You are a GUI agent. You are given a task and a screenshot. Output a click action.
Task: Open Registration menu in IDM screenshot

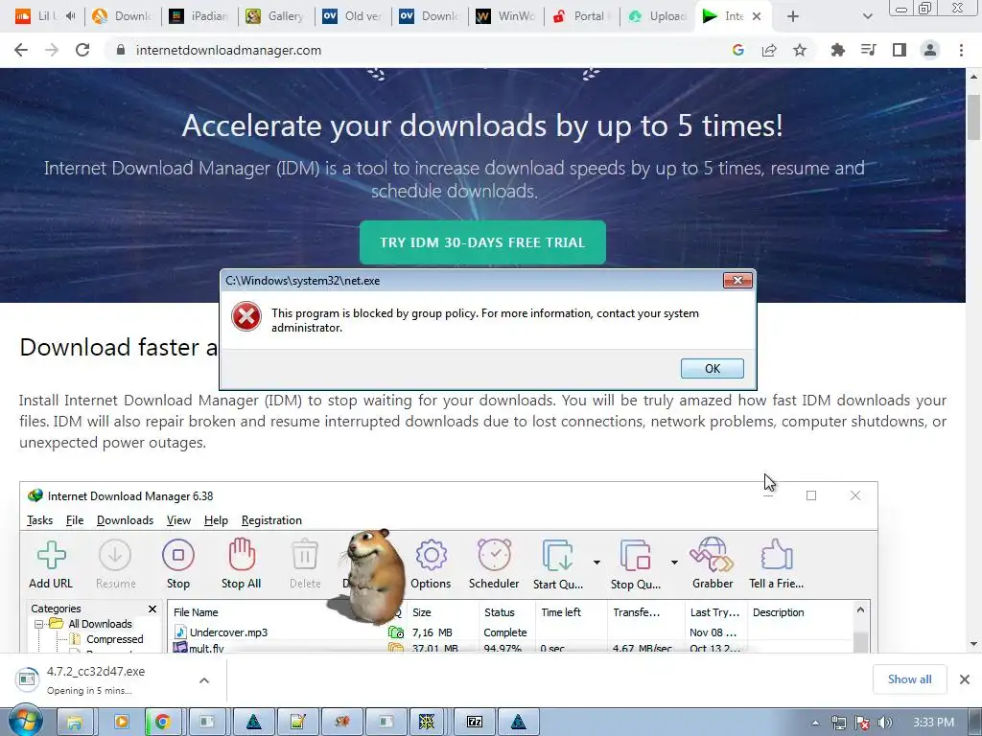[271, 520]
